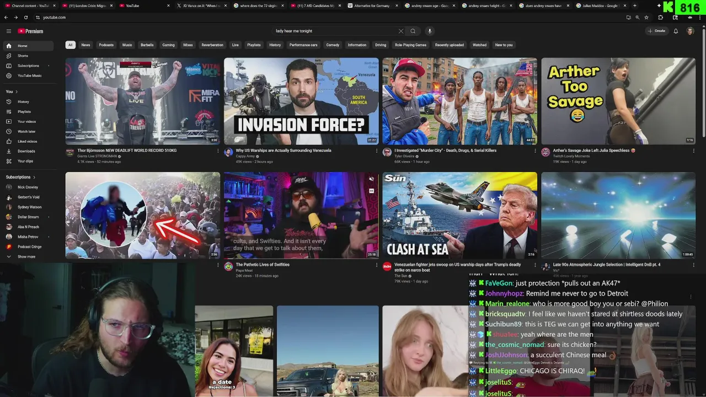Viewport: 706px width, 397px height.
Task: Click the Create button
Action: [656, 31]
